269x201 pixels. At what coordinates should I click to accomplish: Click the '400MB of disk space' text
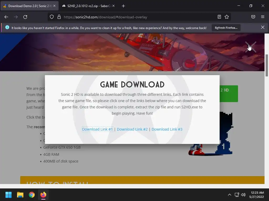[x=61, y=161]
